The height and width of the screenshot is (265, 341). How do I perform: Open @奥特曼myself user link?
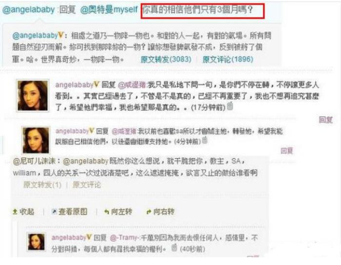tap(109, 10)
